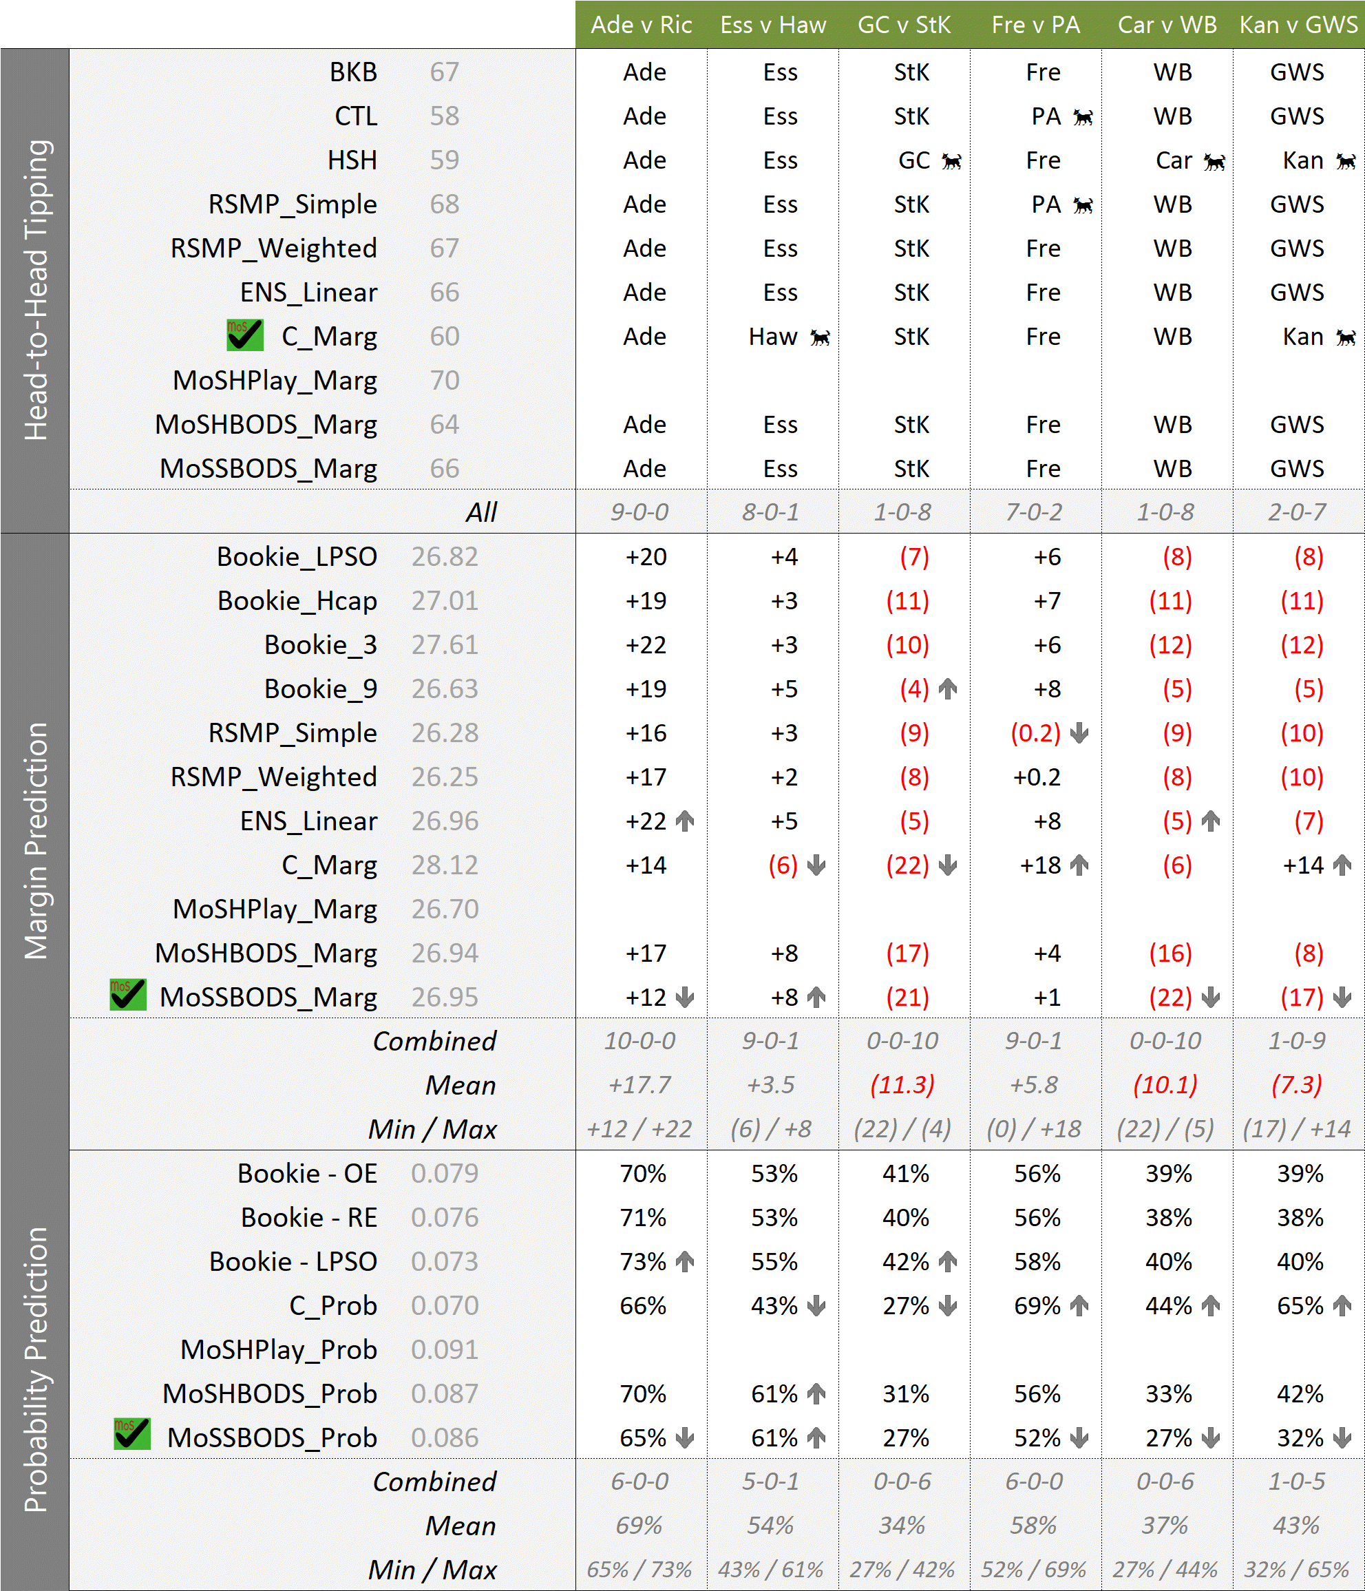Viewport: 1365px width, 1591px height.
Task: Click MoS checkmark beside MoSSBODS_Marg margin row
Action: tap(127, 995)
